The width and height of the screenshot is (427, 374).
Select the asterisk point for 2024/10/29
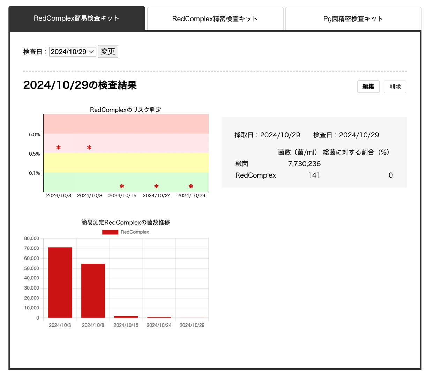pyautogui.click(x=190, y=187)
